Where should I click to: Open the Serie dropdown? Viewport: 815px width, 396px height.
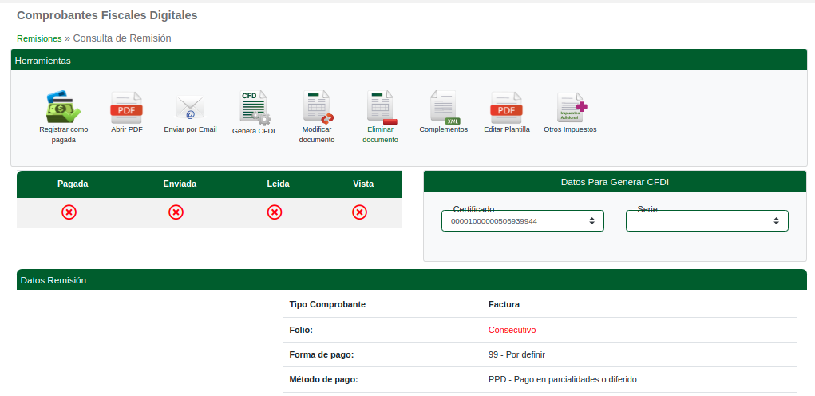point(706,221)
